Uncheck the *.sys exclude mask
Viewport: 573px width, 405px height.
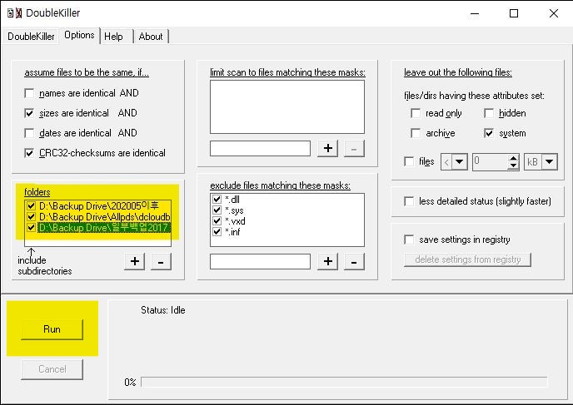pyautogui.click(x=217, y=210)
